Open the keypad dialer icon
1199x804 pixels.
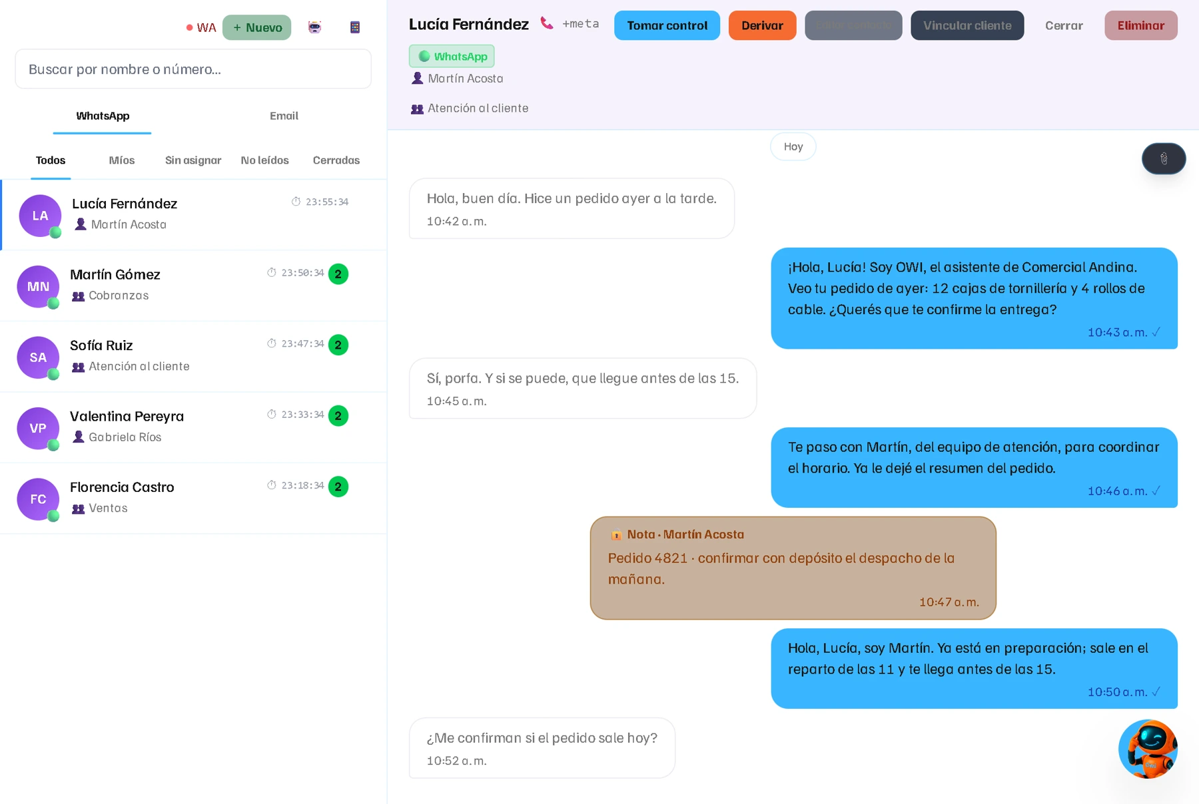coord(355,27)
